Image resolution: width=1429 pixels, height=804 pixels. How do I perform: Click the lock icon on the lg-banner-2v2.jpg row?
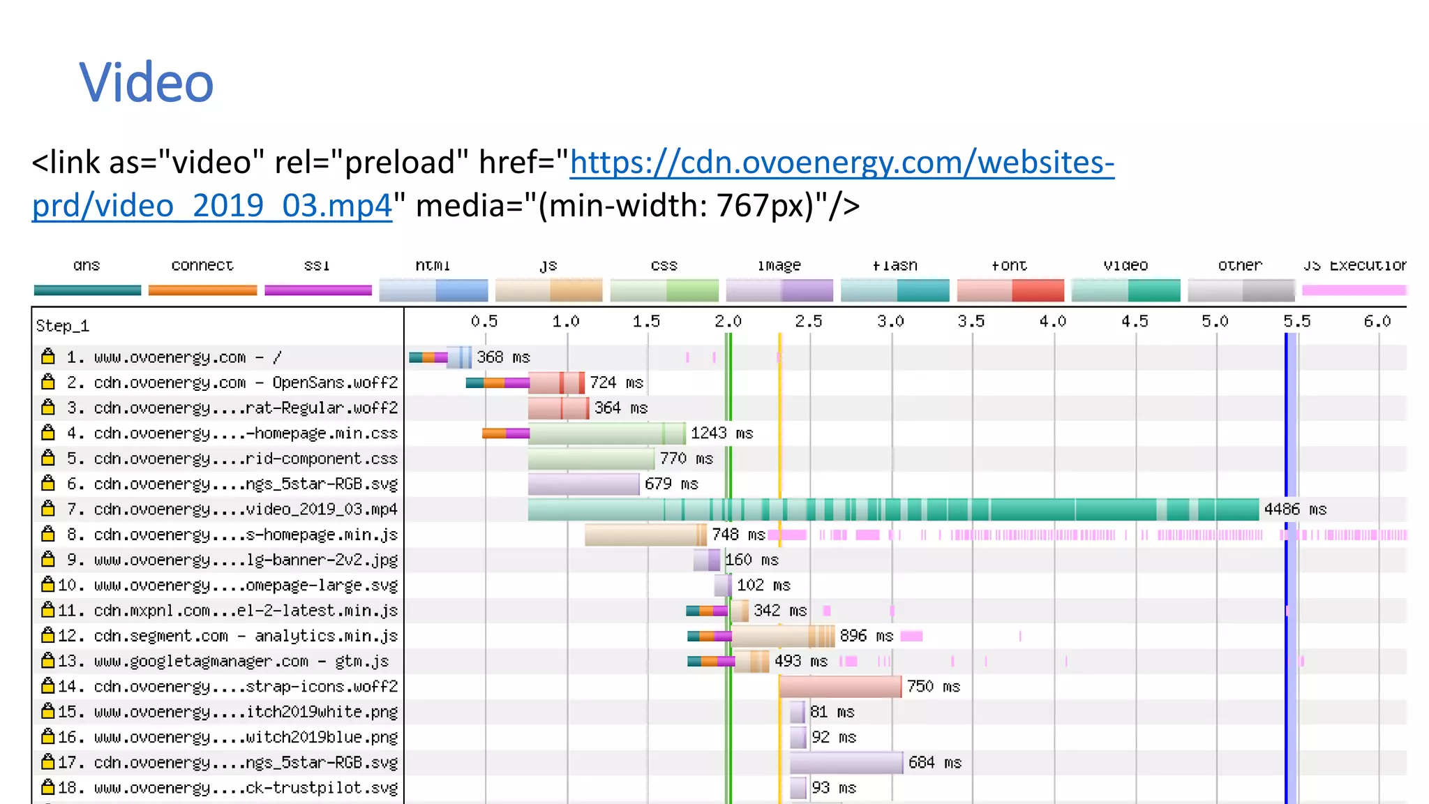click(x=48, y=559)
